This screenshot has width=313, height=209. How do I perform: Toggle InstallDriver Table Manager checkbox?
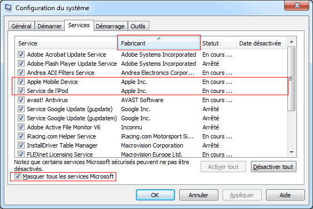point(21,145)
